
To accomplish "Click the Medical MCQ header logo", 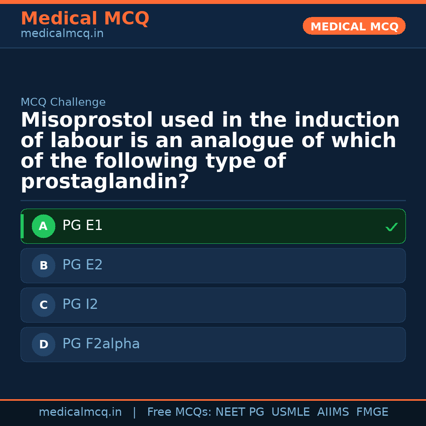I will (85, 18).
